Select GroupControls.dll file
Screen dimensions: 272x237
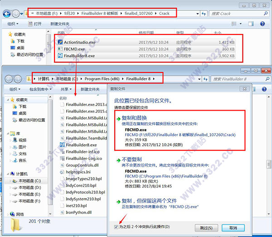point(83,165)
